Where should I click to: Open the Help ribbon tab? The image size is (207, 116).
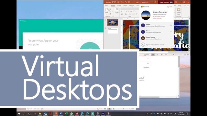(180, 6)
